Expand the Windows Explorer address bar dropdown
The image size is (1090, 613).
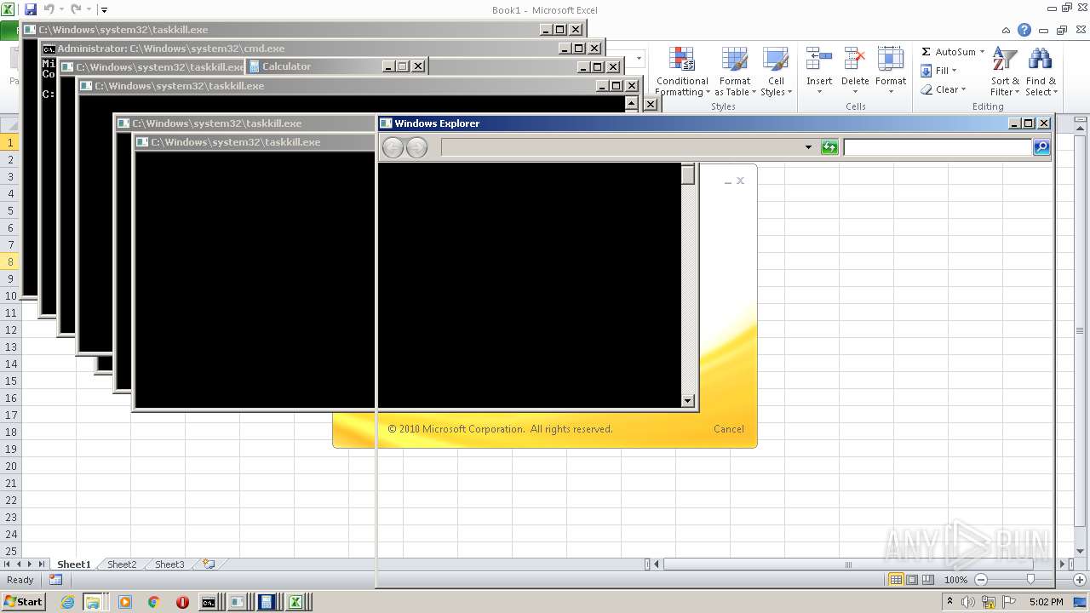click(808, 147)
